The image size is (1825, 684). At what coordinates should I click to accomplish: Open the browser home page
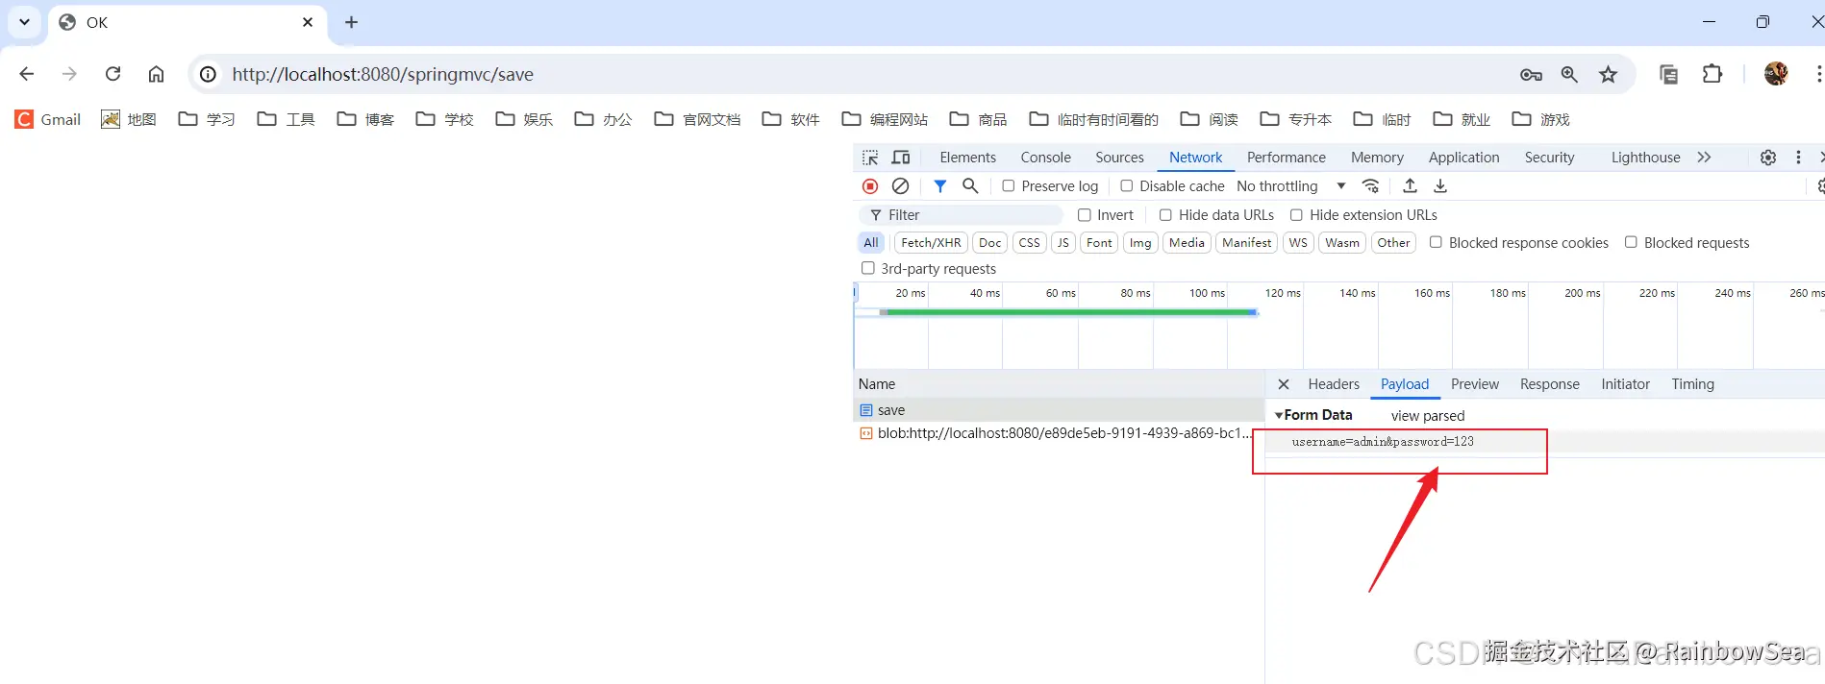(156, 74)
